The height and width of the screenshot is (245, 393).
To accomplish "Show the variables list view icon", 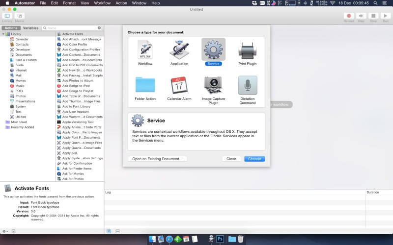I will click(117, 231).
